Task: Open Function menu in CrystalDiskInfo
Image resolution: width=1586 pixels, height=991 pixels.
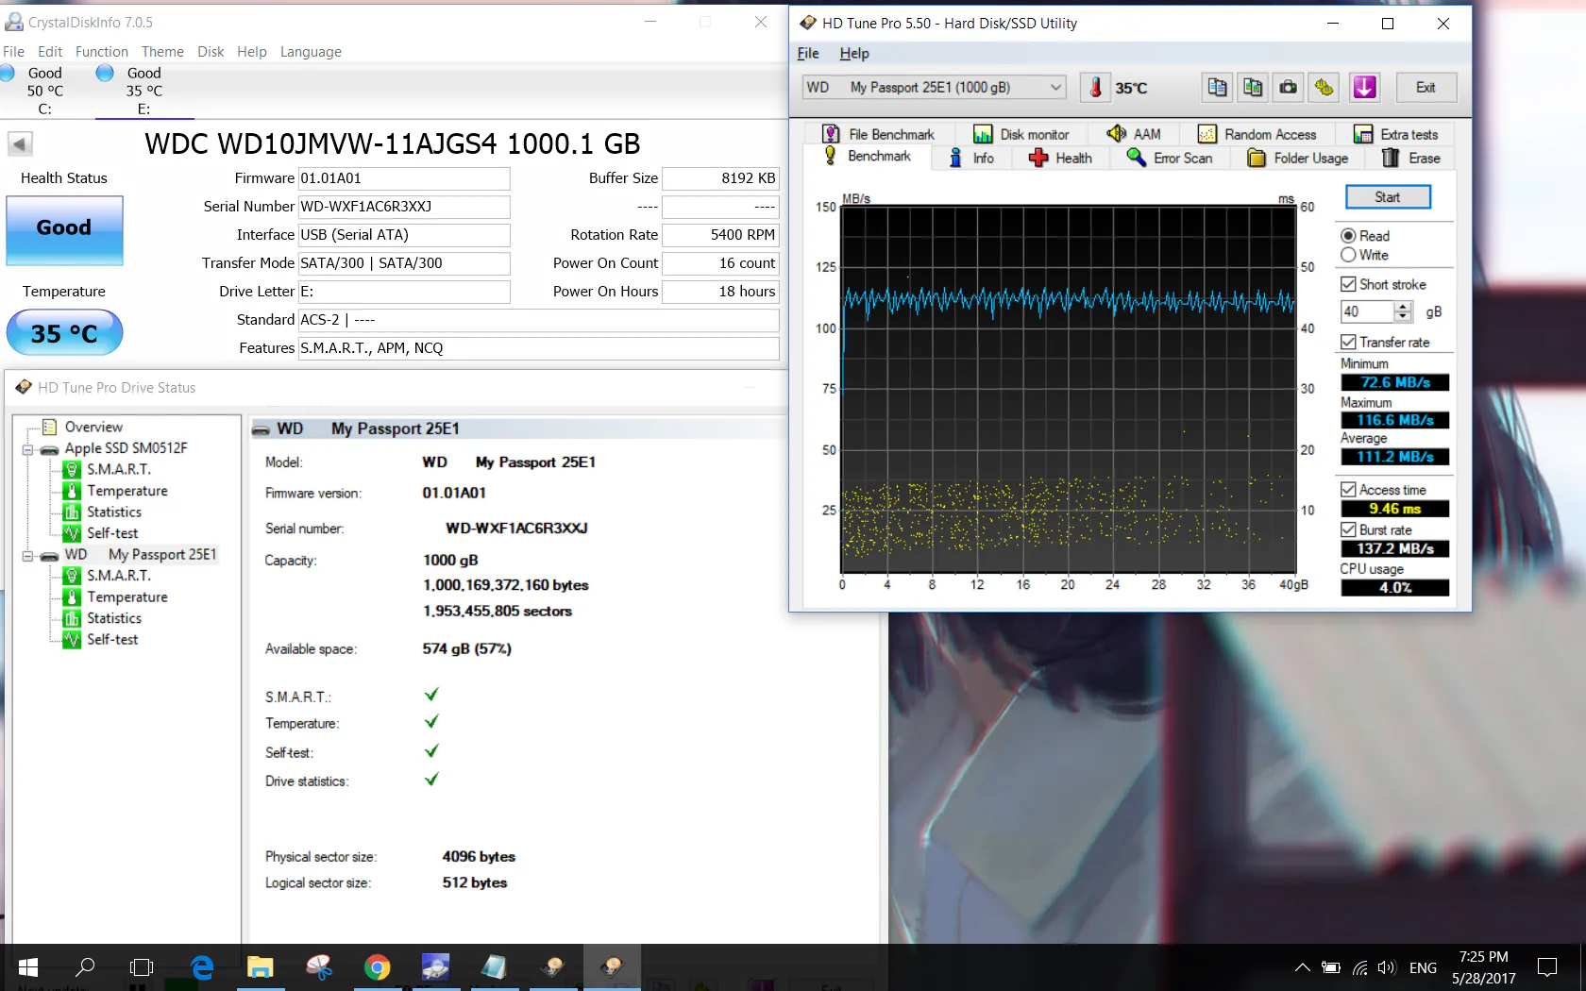Action: point(102,52)
